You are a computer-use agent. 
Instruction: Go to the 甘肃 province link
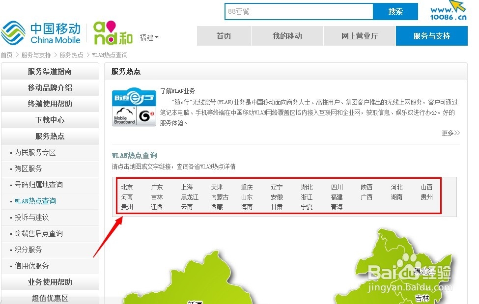point(277,207)
